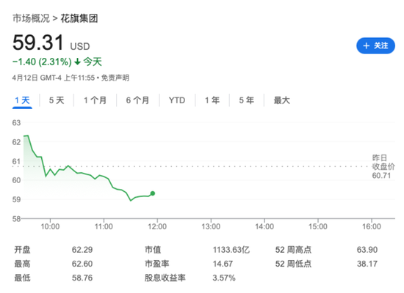The image size is (404, 293).
Task: Click the 10:00 time axis label
Action: point(50,226)
